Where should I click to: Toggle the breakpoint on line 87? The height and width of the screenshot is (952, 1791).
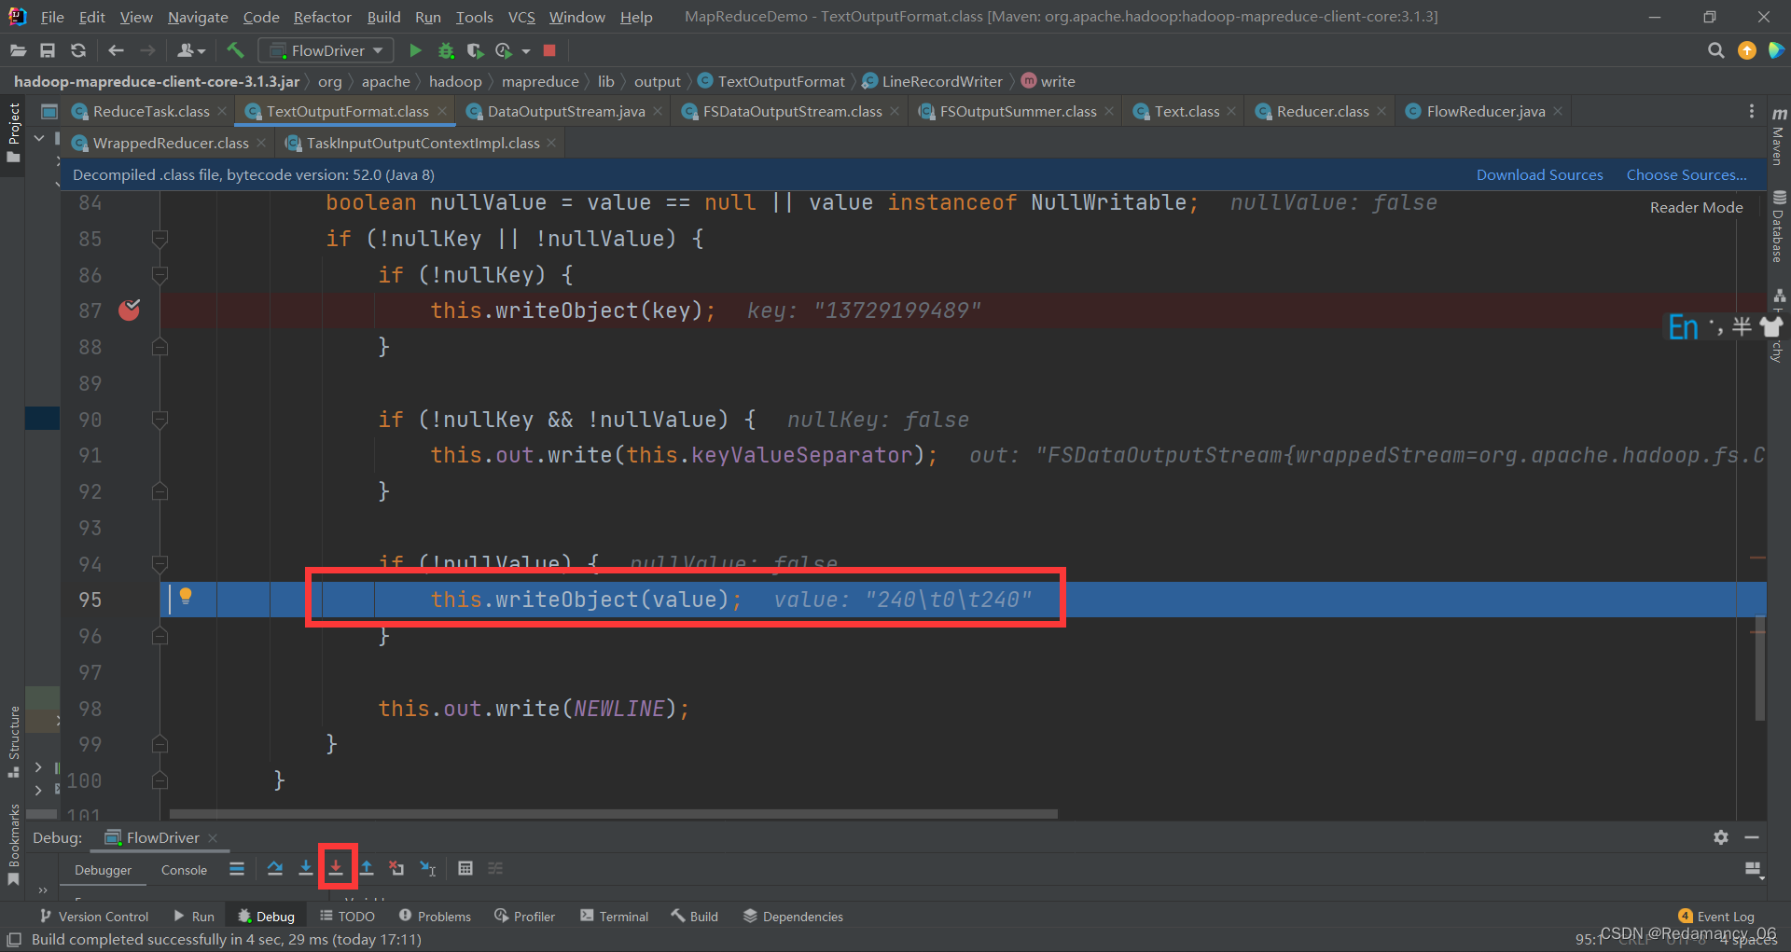129,310
